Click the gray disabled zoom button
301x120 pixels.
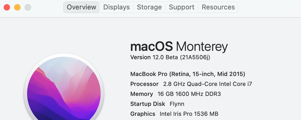(x=28, y=7)
